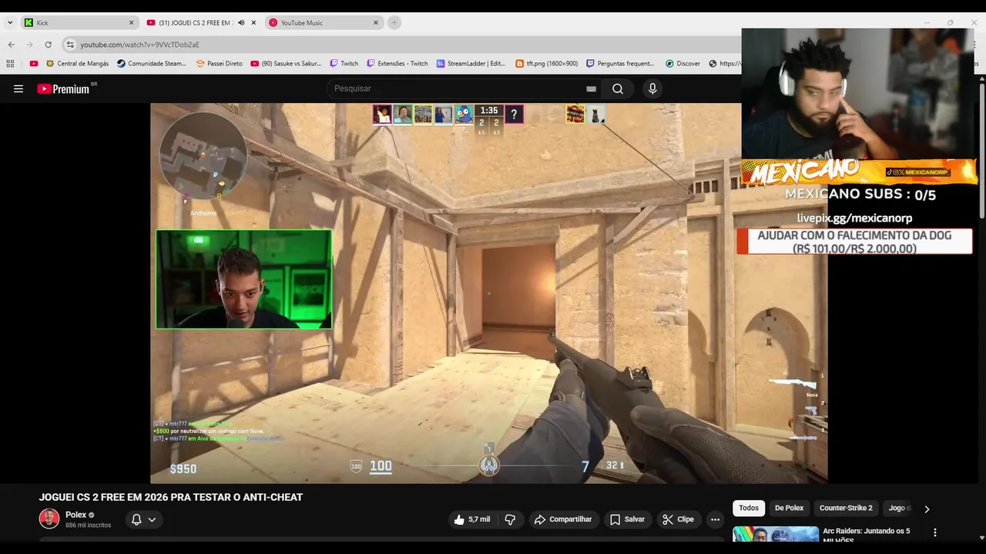Open the first YouTube icon bookmark
The image size is (986, 554).
(x=33, y=64)
